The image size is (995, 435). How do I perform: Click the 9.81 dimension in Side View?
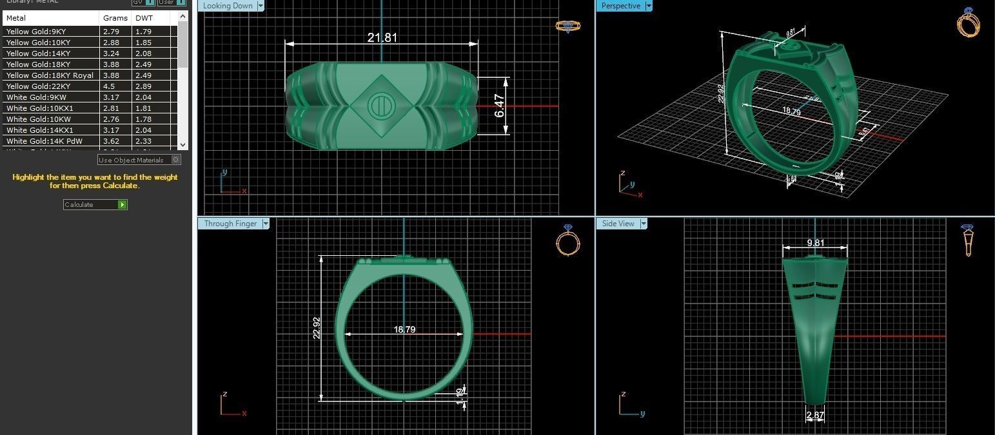coord(815,243)
